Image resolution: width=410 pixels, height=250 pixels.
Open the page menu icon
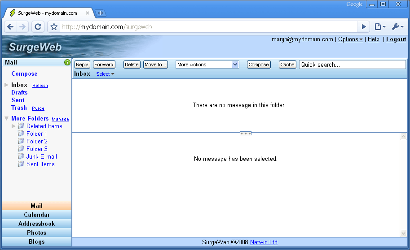[380, 27]
